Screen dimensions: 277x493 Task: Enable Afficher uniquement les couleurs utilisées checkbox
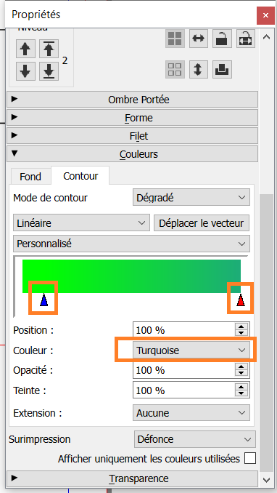point(250,458)
